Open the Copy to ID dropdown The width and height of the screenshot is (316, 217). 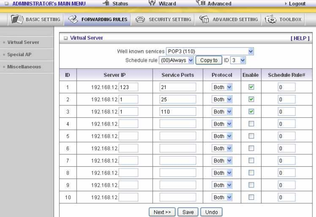tap(238, 60)
